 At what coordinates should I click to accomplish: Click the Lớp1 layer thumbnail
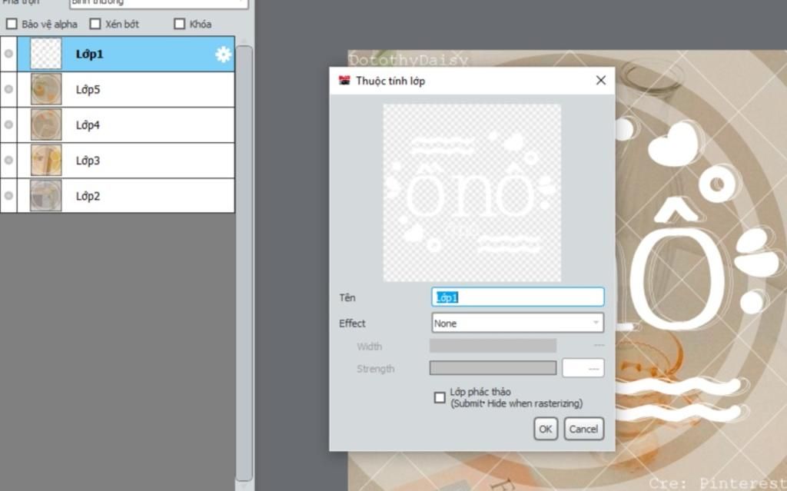(46, 54)
